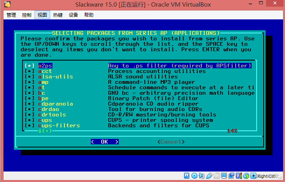Viewport: 285px width, 182px height.
Task: Confirm selection with the OK button
Action: [105, 142]
